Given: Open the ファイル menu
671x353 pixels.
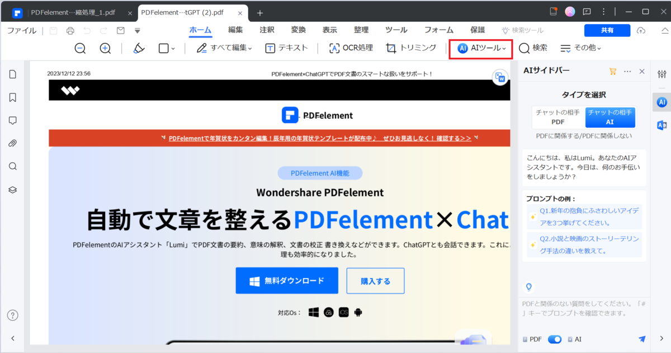Looking at the screenshot, I should tap(22, 30).
